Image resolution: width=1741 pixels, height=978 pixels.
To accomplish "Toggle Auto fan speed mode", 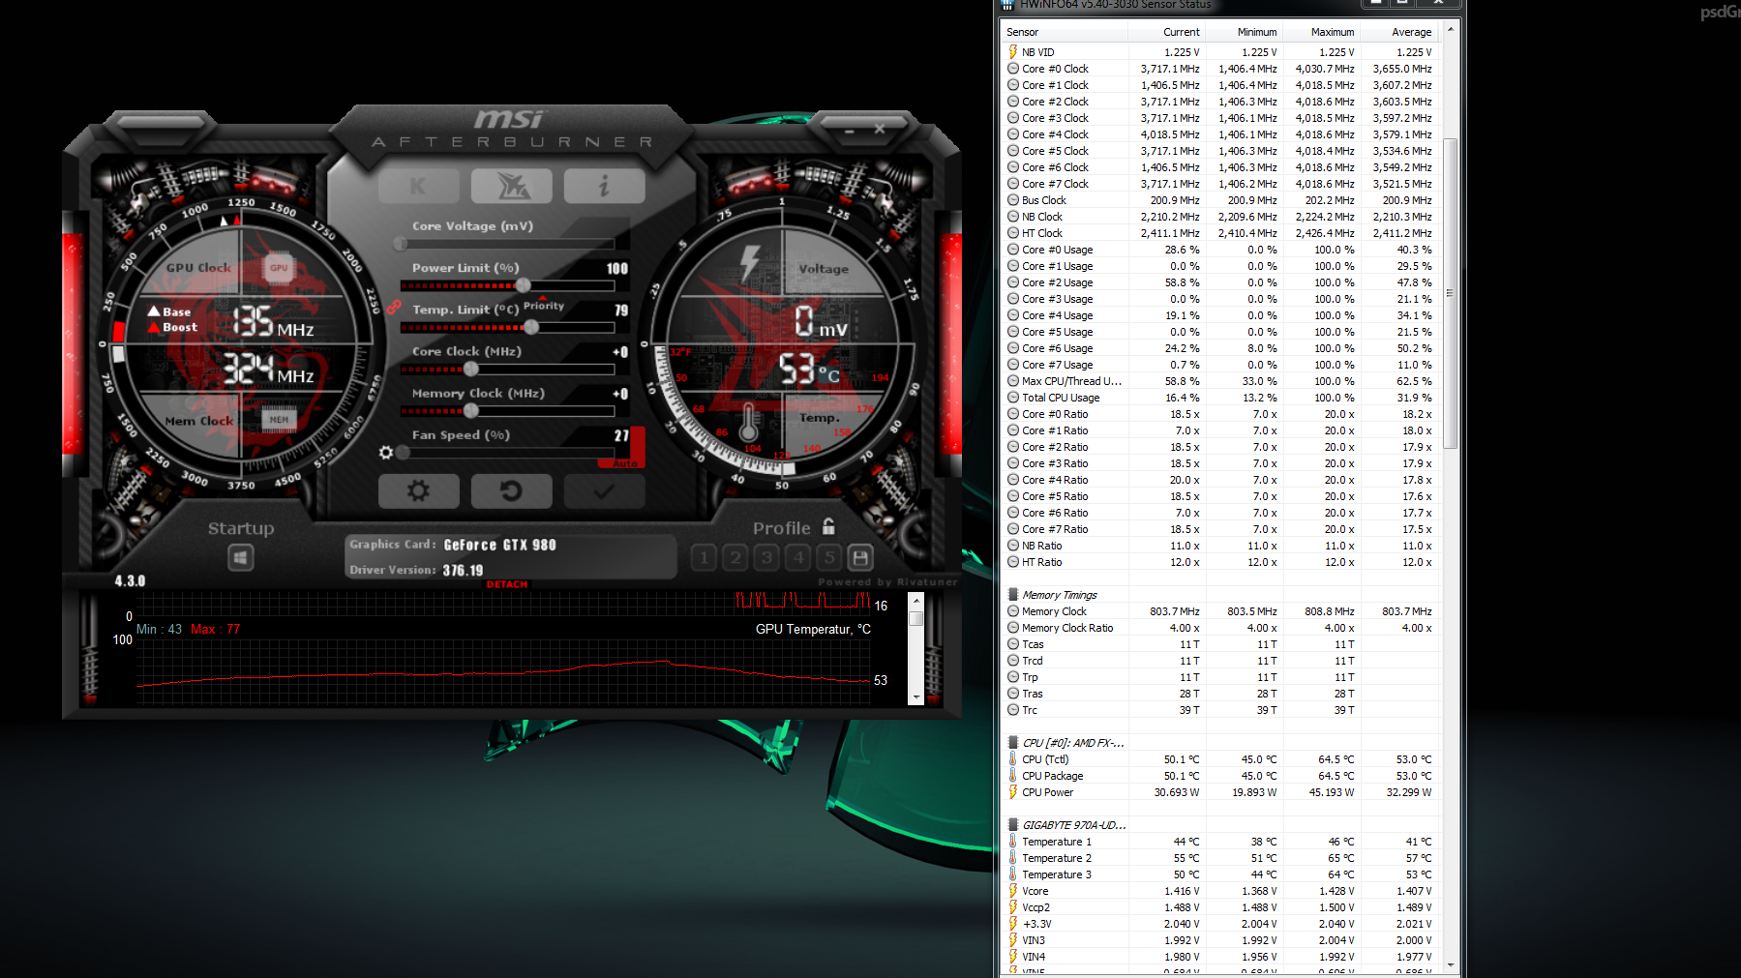I will pos(626,463).
